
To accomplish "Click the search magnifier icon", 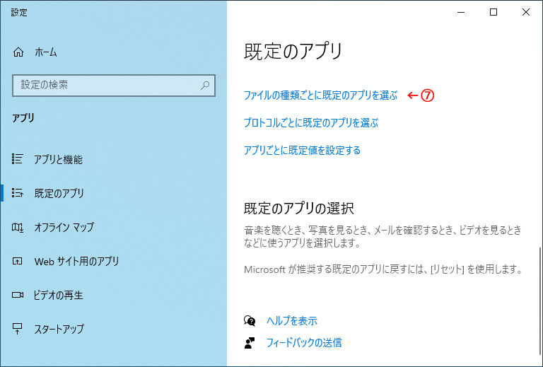I will (x=205, y=85).
